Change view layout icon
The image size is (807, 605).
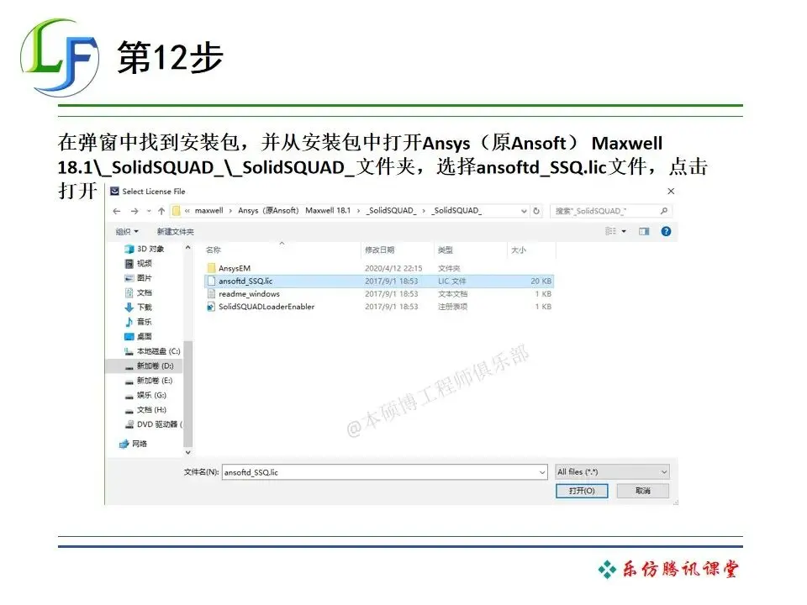click(x=610, y=232)
